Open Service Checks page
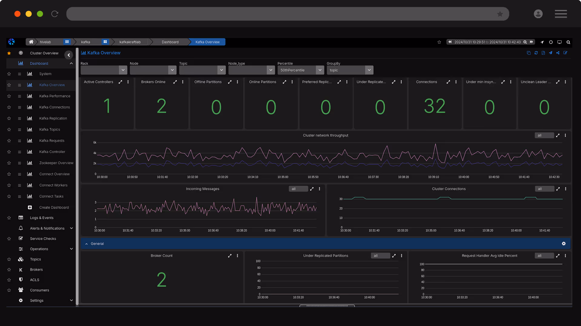Screen dimensions: 581x326 tap(43, 238)
